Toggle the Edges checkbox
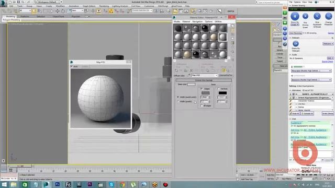The image size is (335, 188). (202, 89)
